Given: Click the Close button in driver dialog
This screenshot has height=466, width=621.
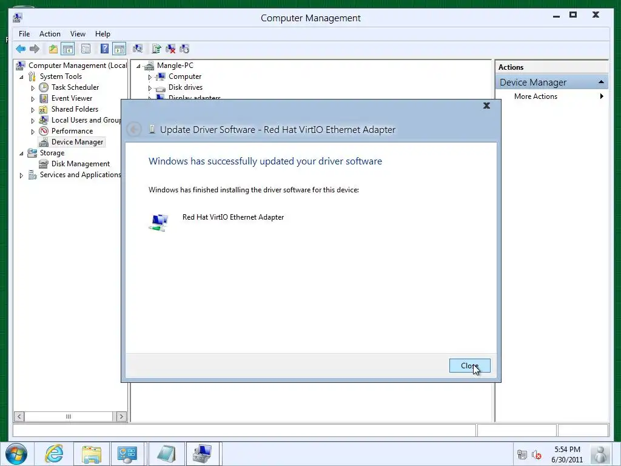Looking at the screenshot, I should point(470,365).
